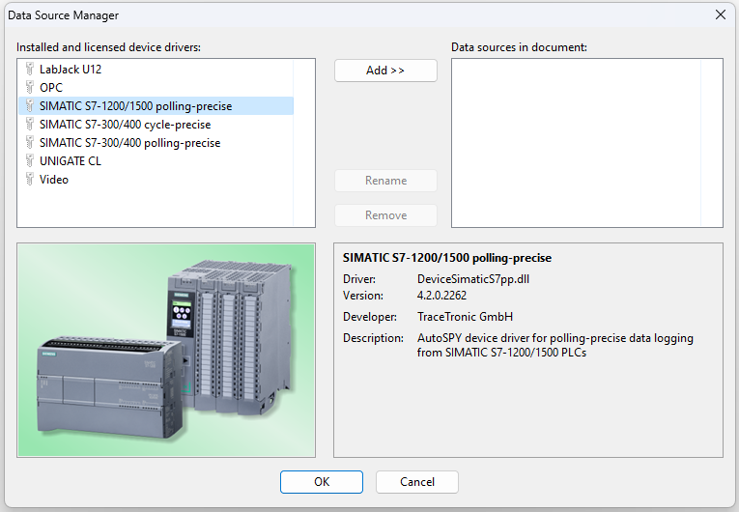Screen dimensions: 739x512
Task: Click the key icon beside Video
Action: tap(30, 179)
